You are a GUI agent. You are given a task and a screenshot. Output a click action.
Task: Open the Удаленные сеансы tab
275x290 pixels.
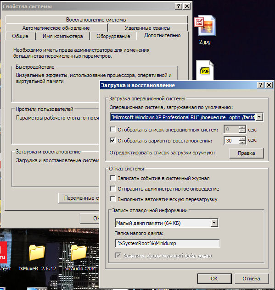pos(147,28)
